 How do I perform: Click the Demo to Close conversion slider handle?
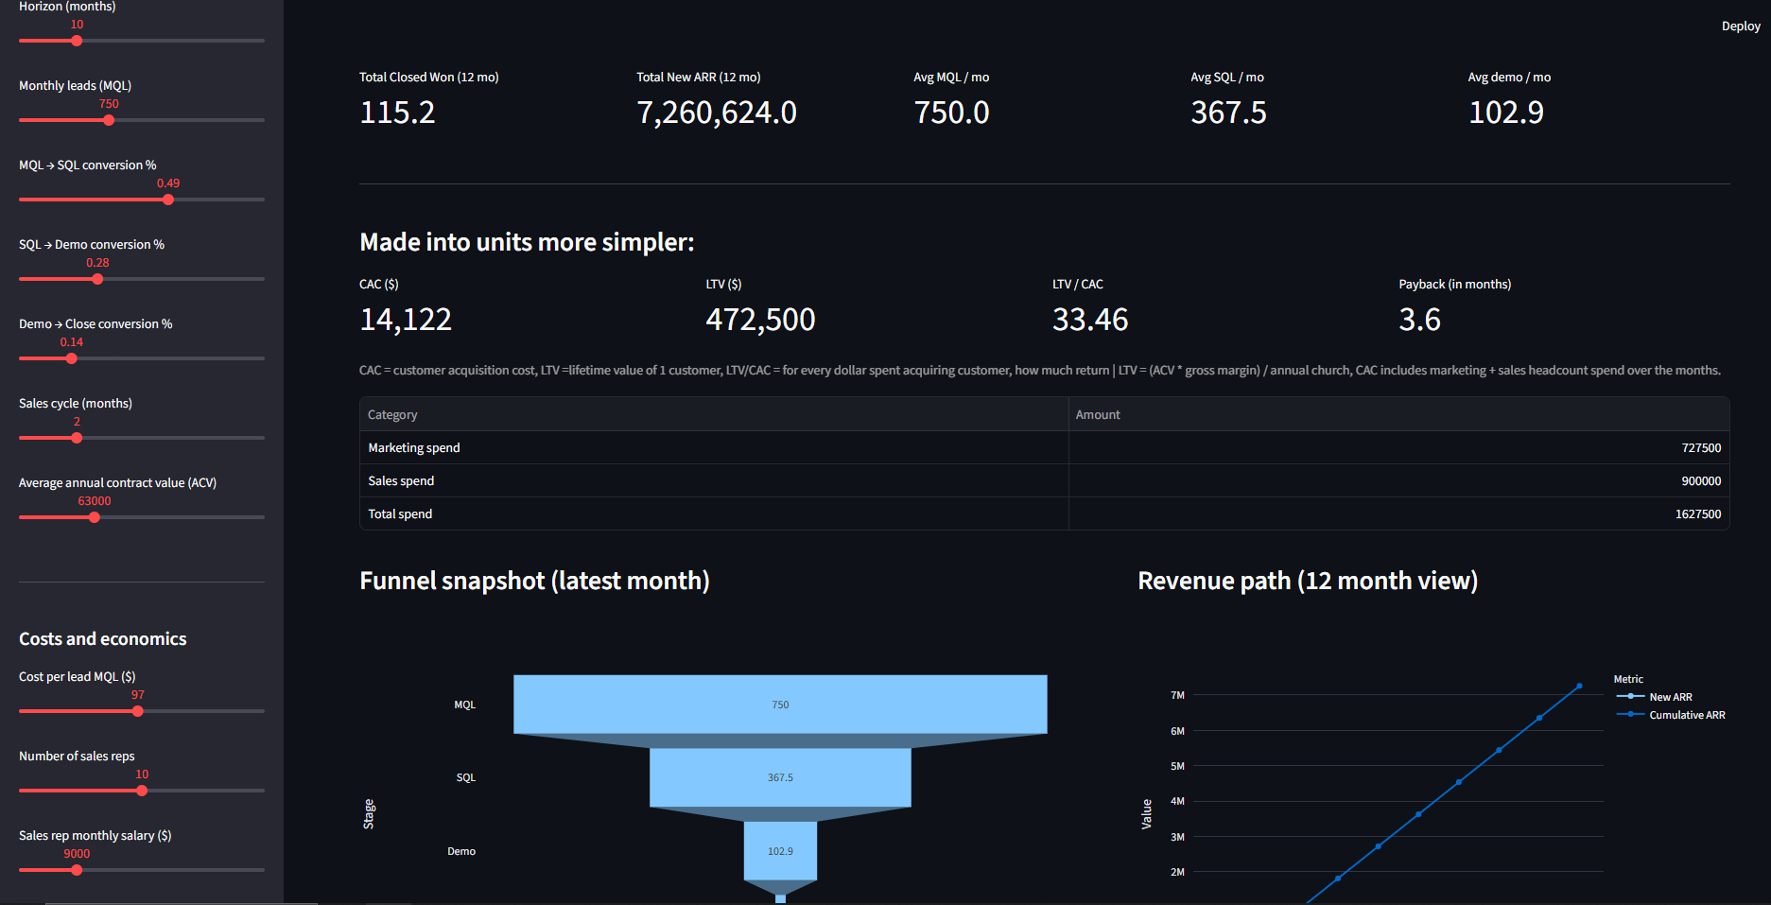pos(72,358)
